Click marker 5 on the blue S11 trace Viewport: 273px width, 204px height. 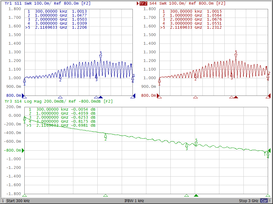point(100,56)
